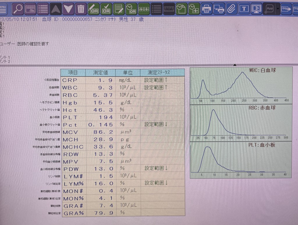Click the patient ID 00000000657 text

[x=77, y=19]
